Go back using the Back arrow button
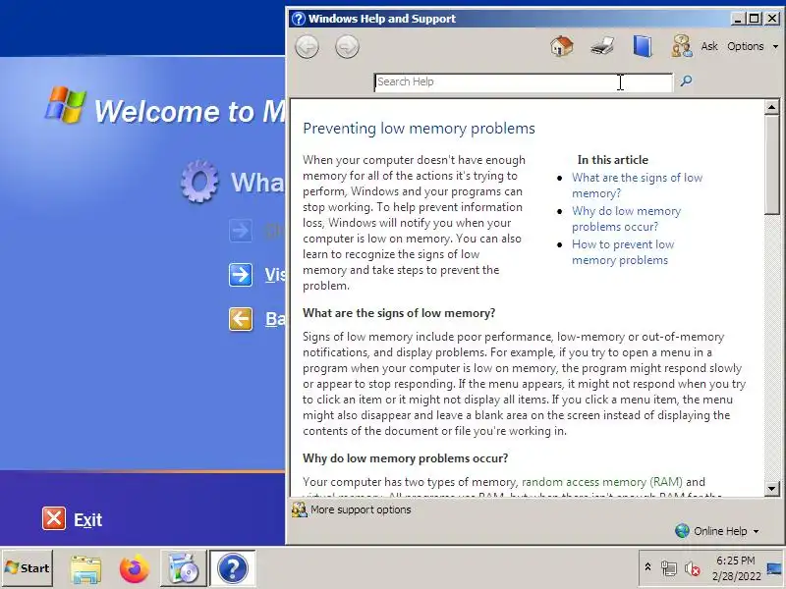Viewport: 786px width, 589px height. [x=307, y=47]
